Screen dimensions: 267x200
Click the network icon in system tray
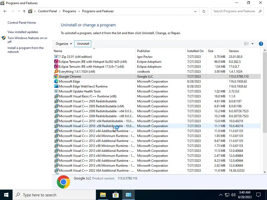[227, 195]
